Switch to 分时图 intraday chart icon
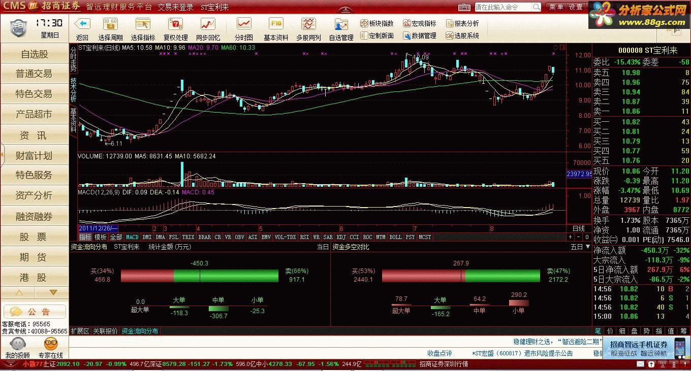Viewport: 691px width, 371px height. 244,24
